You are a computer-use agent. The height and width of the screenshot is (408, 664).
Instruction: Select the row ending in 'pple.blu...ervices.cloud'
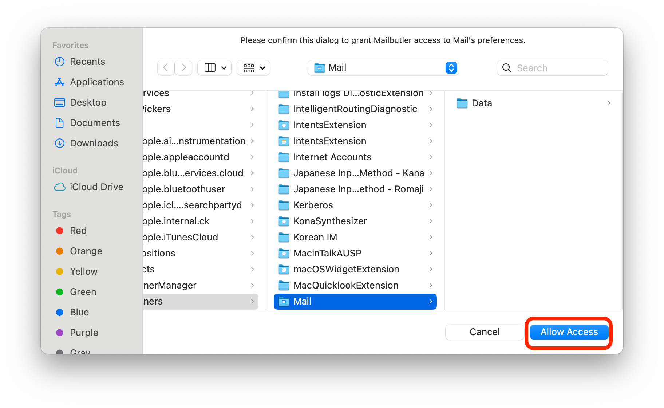(x=201, y=173)
